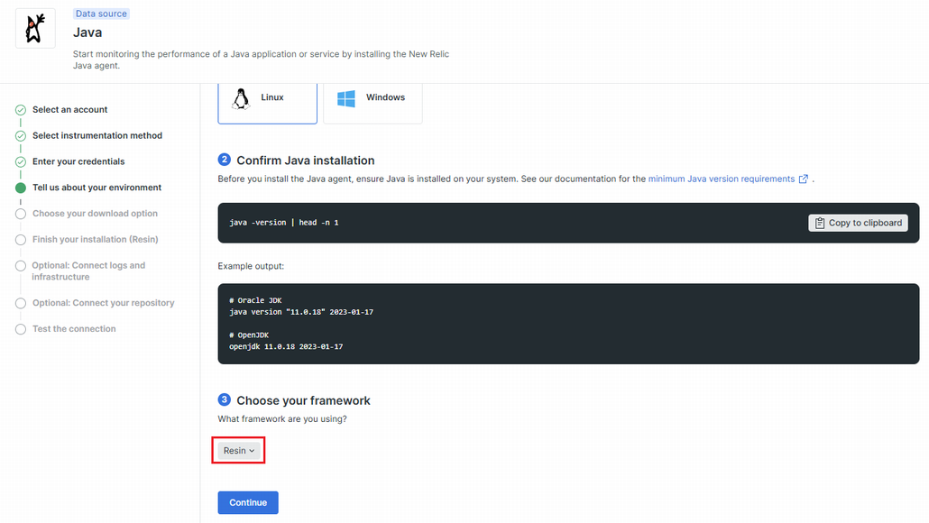Click the Data source tag label
The image size is (929, 523).
pyautogui.click(x=101, y=14)
